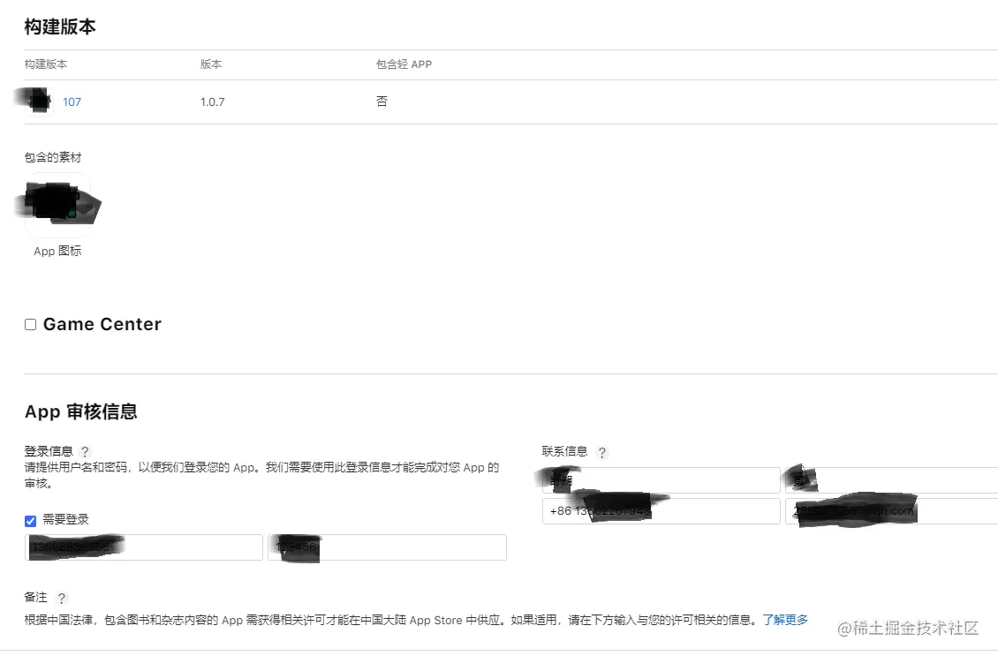998x656 pixels.
Task: Open help icon next to 登录信息
Action: tap(85, 452)
